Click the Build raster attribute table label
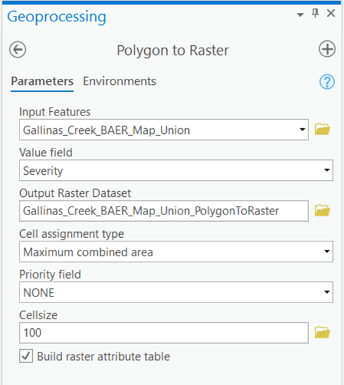 [103, 356]
